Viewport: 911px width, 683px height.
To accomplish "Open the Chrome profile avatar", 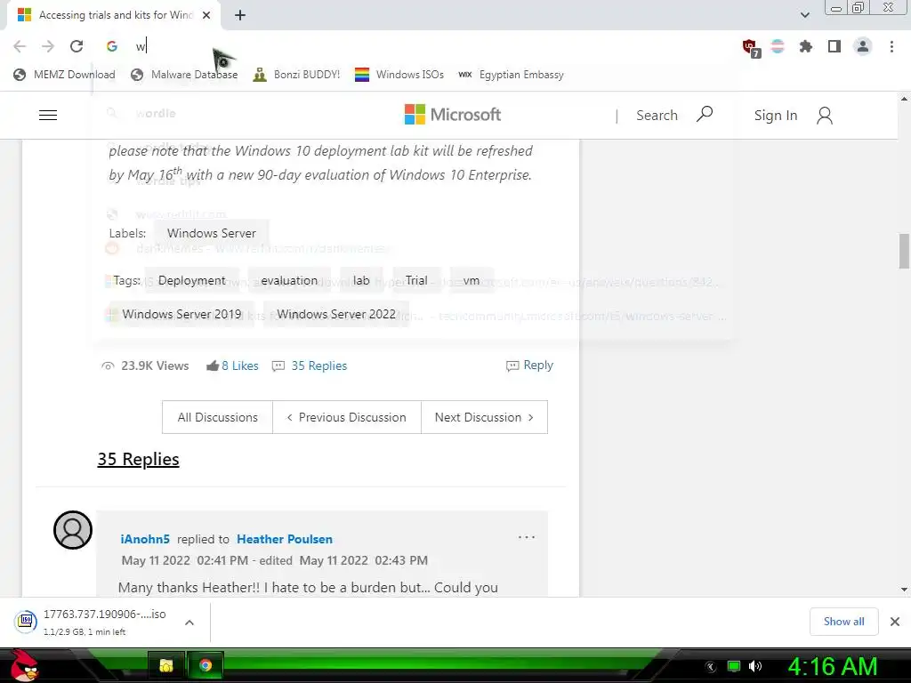I will (863, 46).
